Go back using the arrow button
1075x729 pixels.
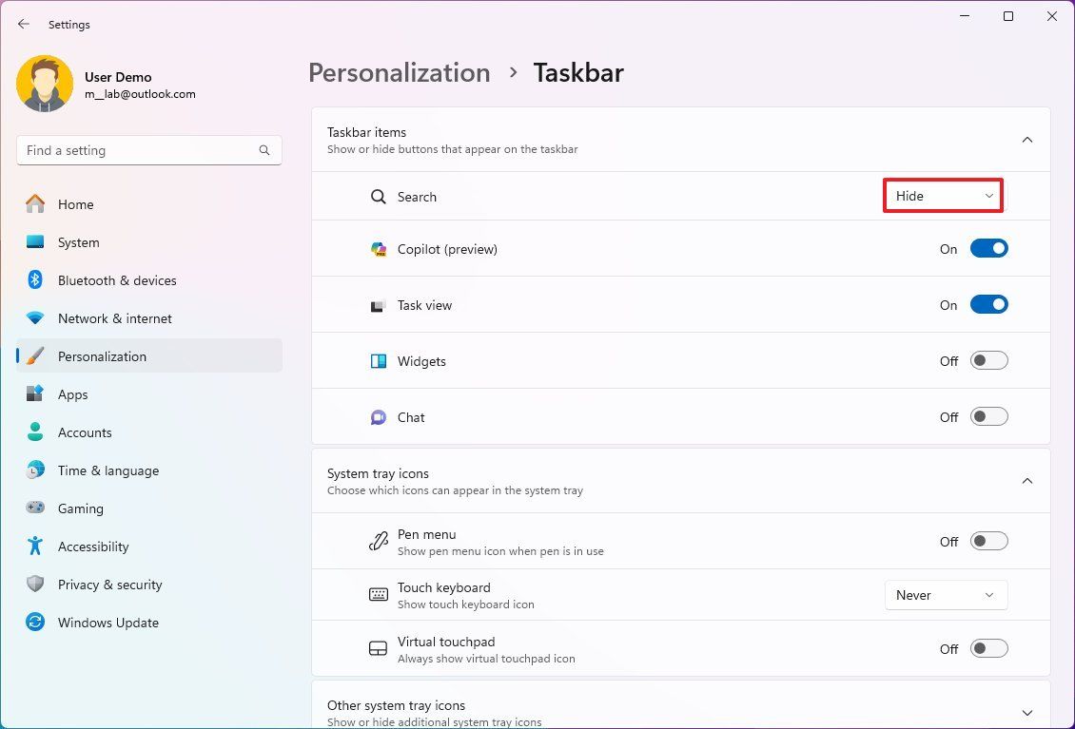pyautogui.click(x=23, y=24)
